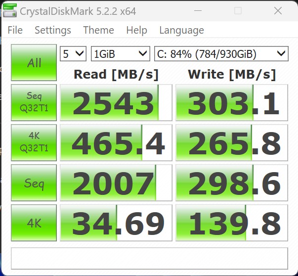Click the 4K Q32T1 write result 265.8
This screenshot has height=276, width=298.
pyautogui.click(x=232, y=142)
